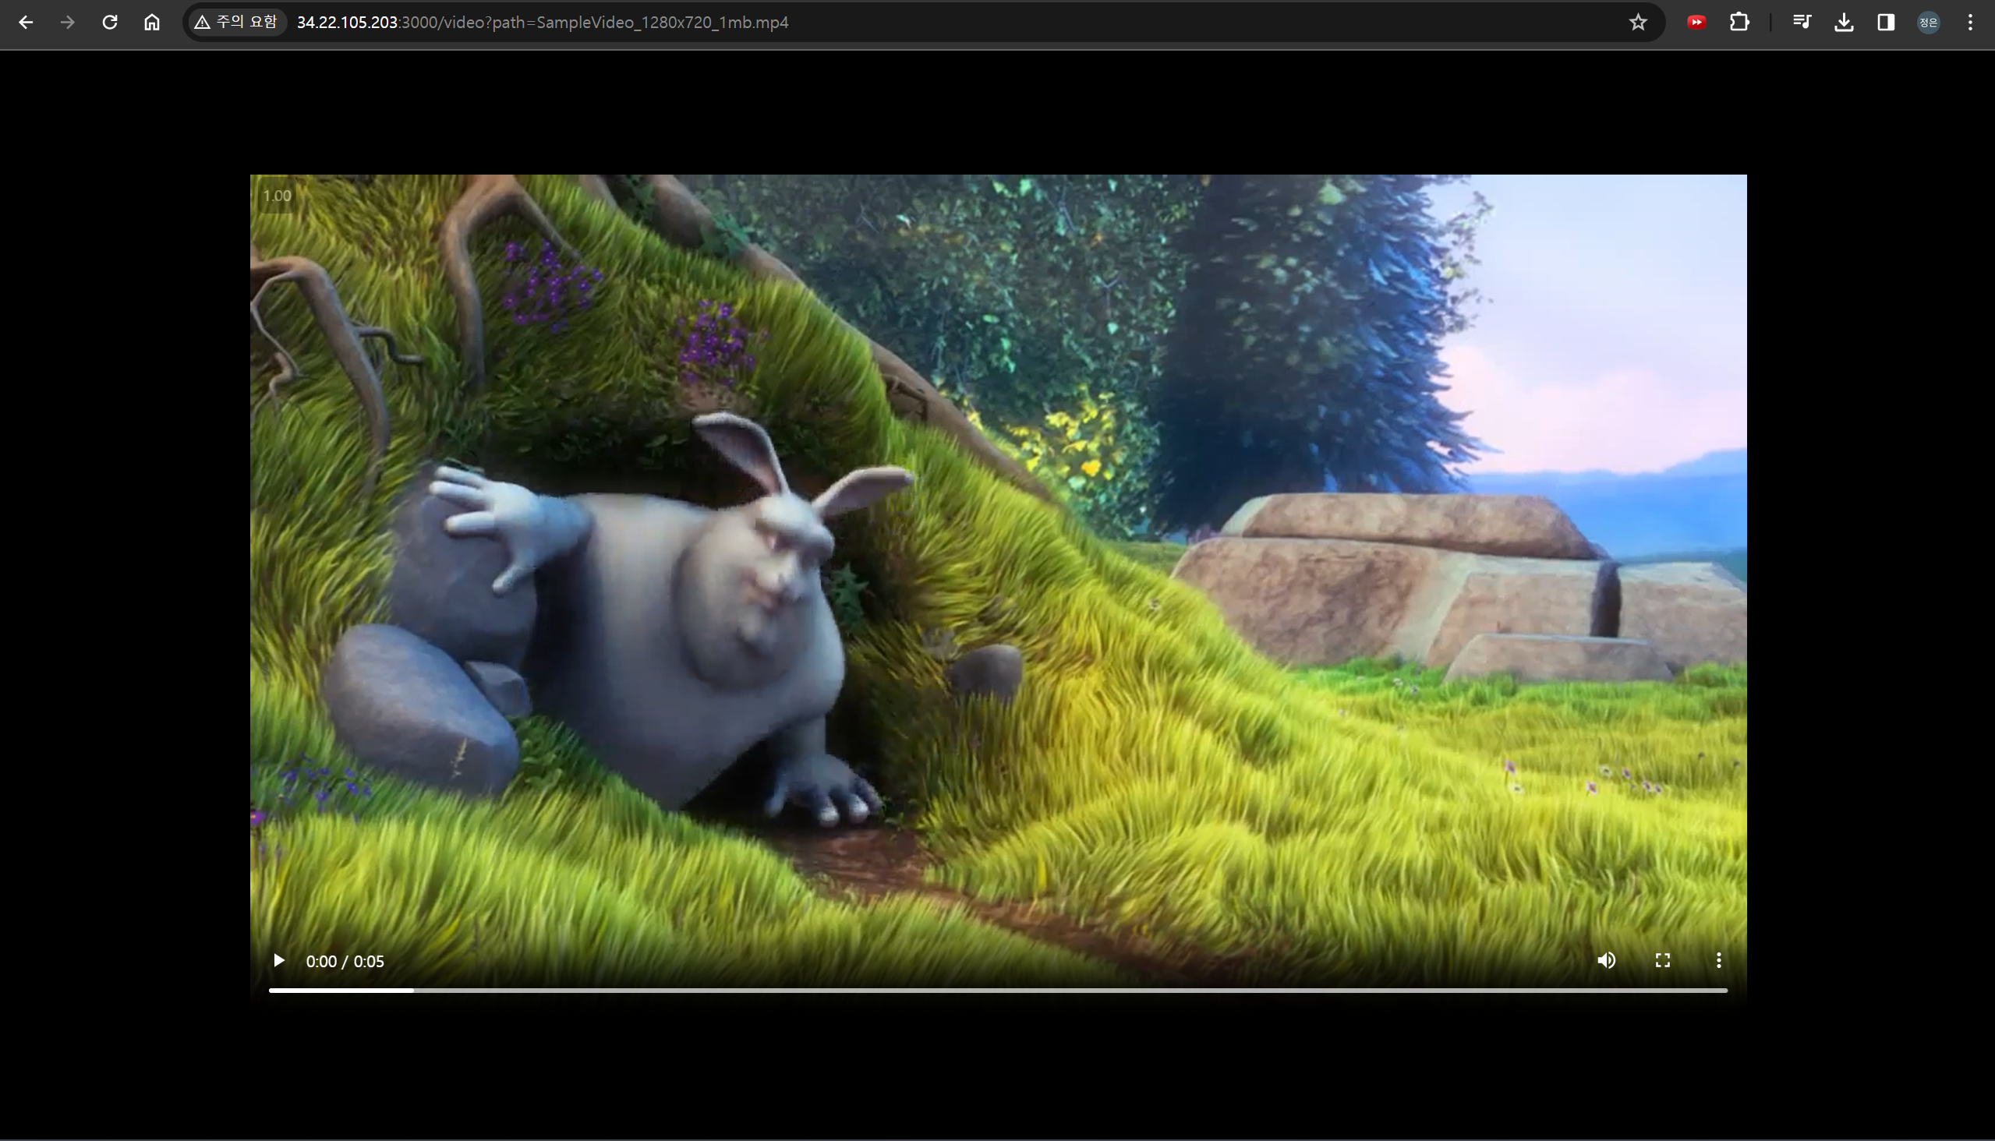Reload the current page
This screenshot has height=1141, width=1995.
point(110,23)
